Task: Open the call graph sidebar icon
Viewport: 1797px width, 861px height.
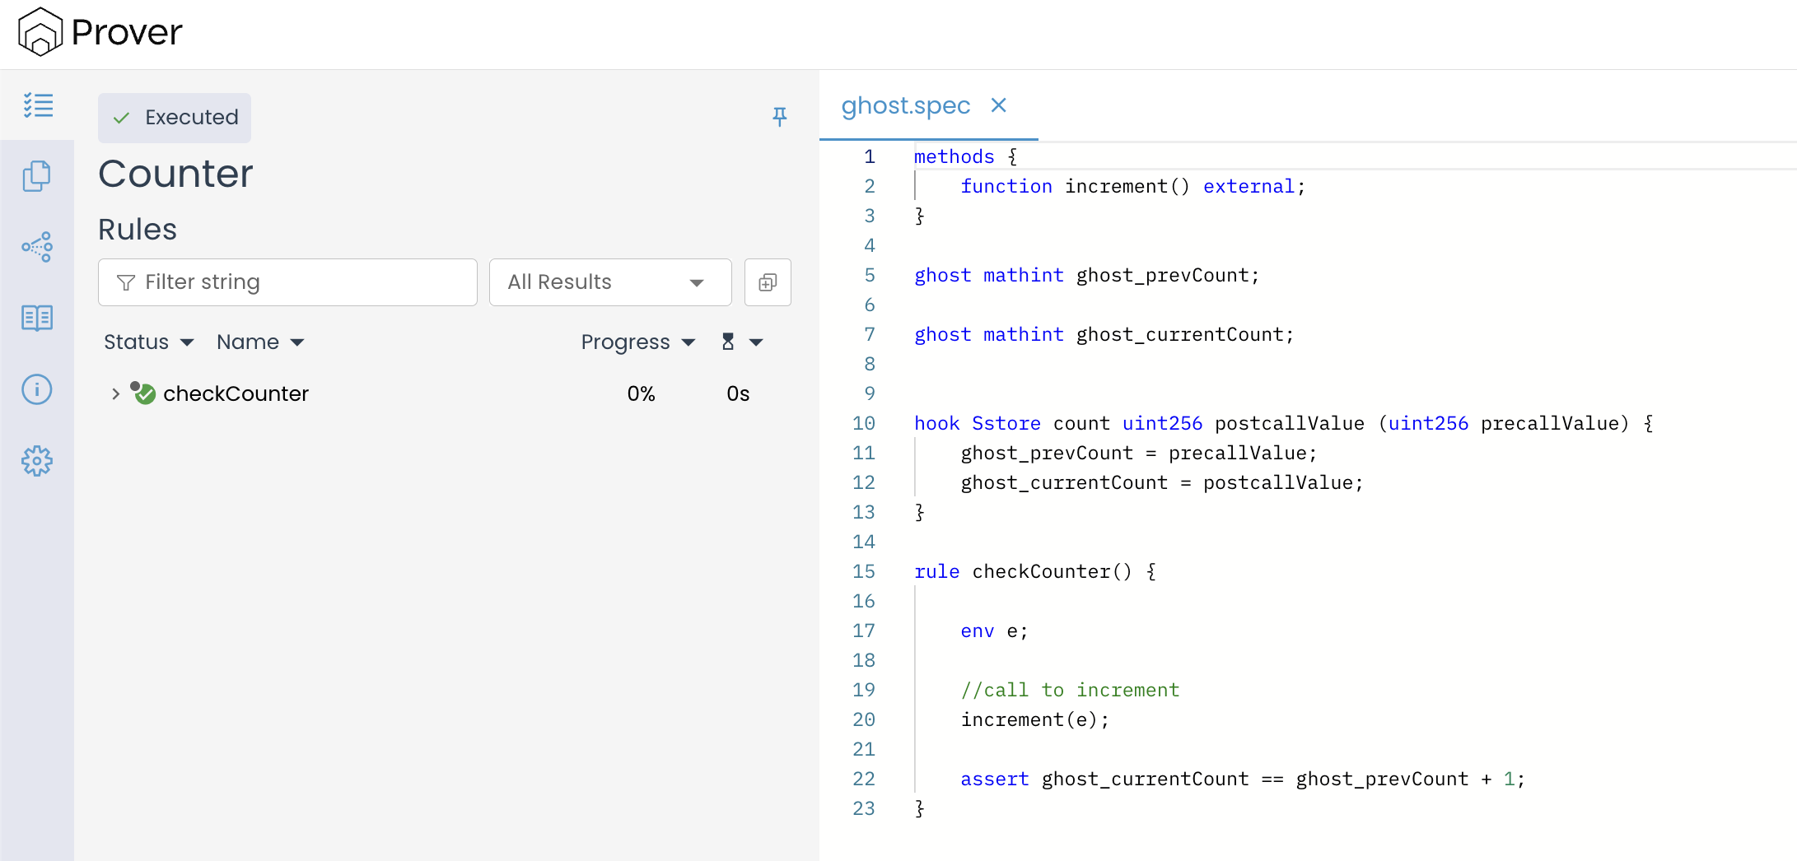Action: (37, 247)
